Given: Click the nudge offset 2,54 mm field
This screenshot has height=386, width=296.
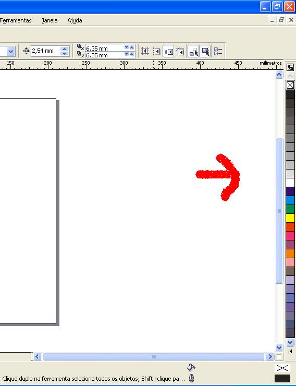Looking at the screenshot, I should tap(46, 51).
